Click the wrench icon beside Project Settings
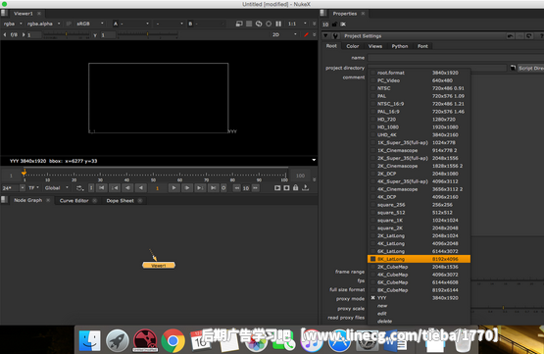The height and width of the screenshot is (354, 544). [x=335, y=35]
